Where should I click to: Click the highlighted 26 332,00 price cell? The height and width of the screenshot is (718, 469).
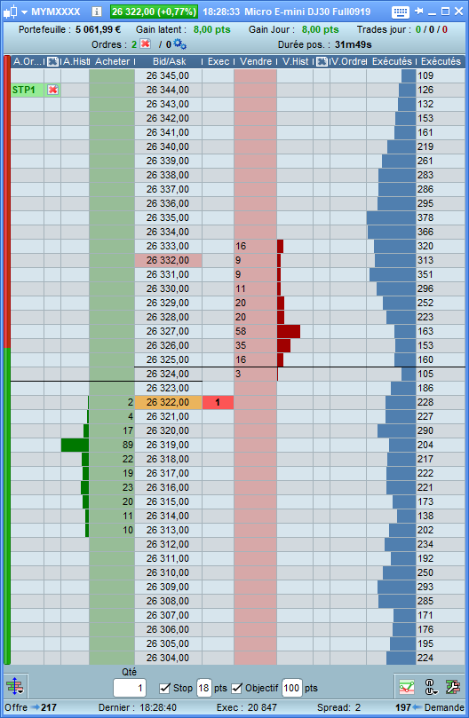168,260
